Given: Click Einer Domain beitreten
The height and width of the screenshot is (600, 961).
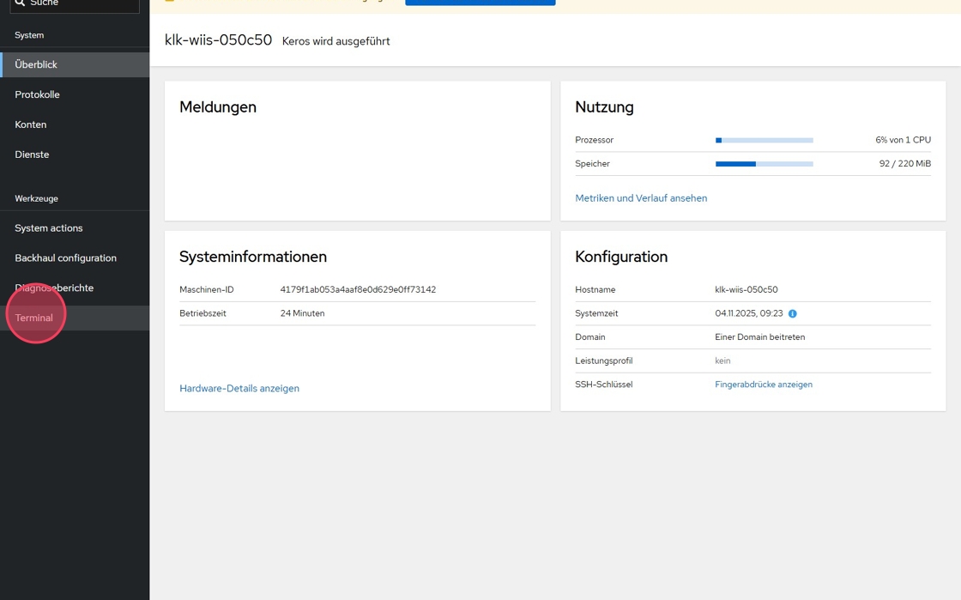Looking at the screenshot, I should pos(759,337).
